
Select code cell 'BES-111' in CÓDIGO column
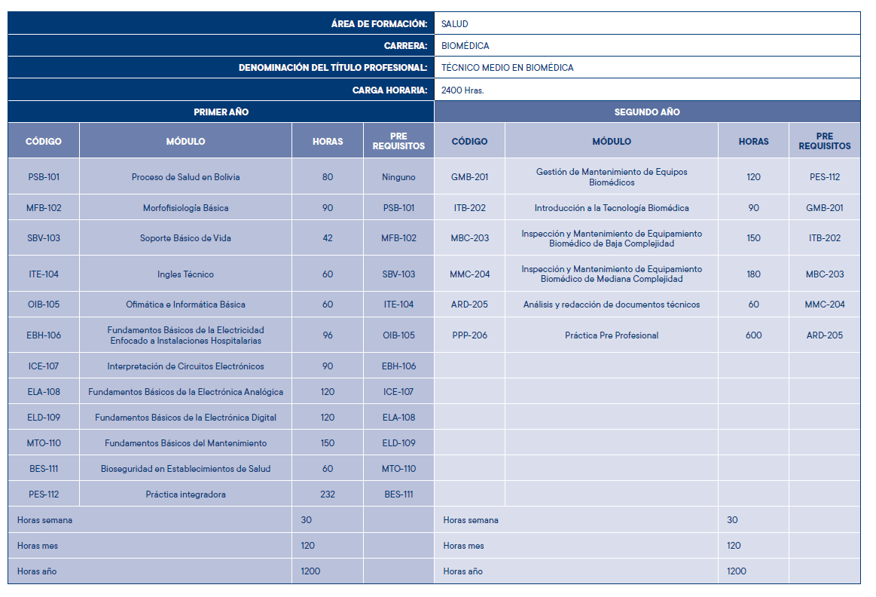[44, 468]
